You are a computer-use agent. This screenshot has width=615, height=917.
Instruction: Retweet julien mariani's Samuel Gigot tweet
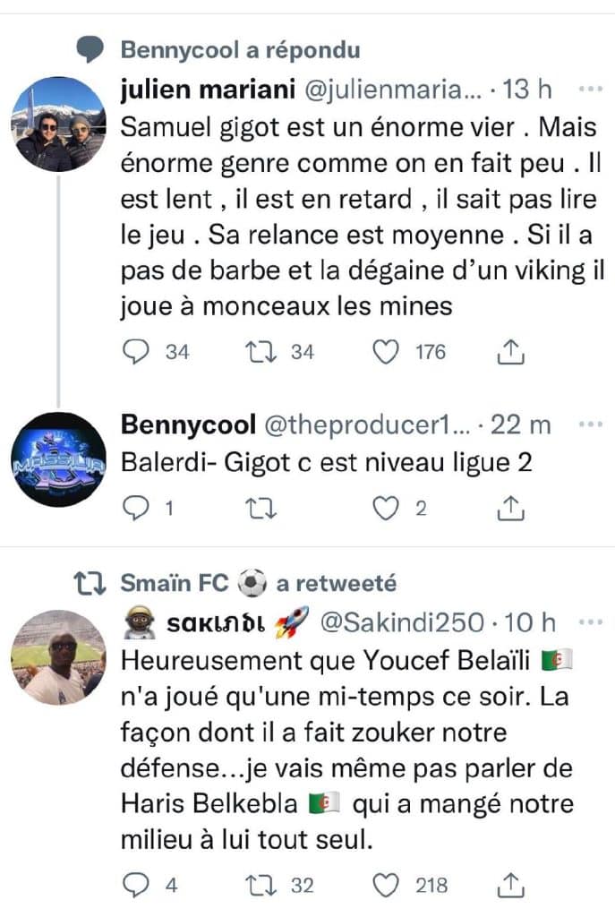258,353
